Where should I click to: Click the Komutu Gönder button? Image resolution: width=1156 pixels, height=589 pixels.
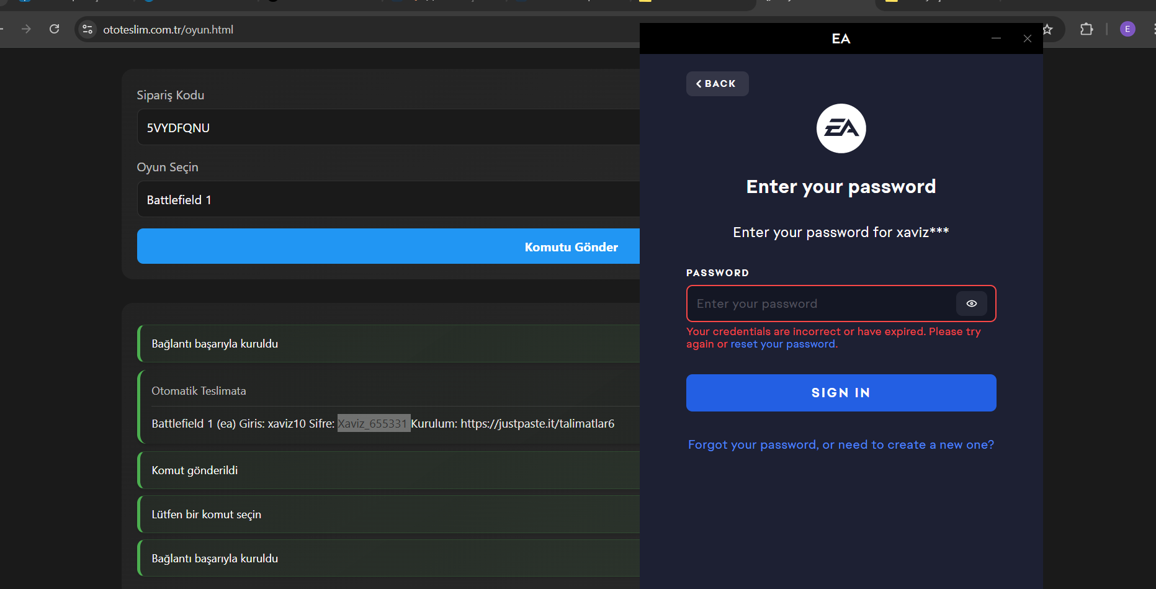pos(388,246)
